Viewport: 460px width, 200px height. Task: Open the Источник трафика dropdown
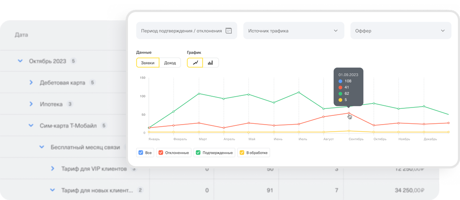pyautogui.click(x=294, y=30)
